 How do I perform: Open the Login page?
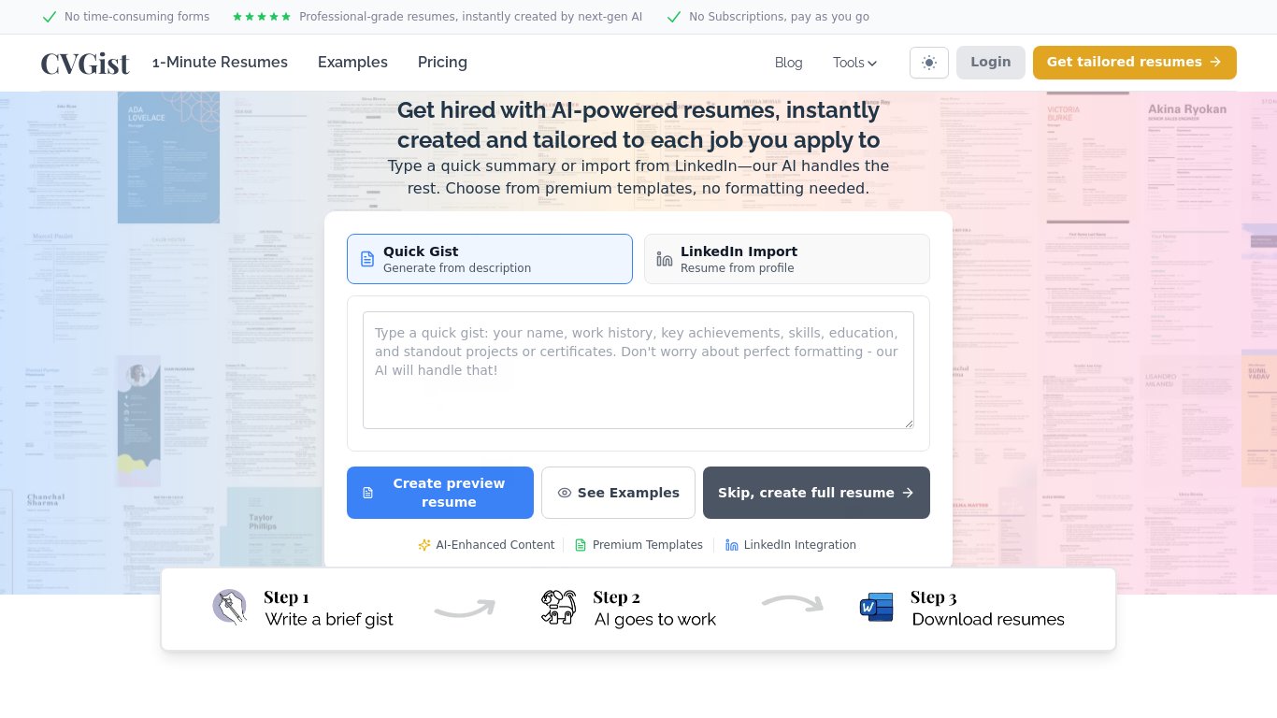tap(991, 63)
